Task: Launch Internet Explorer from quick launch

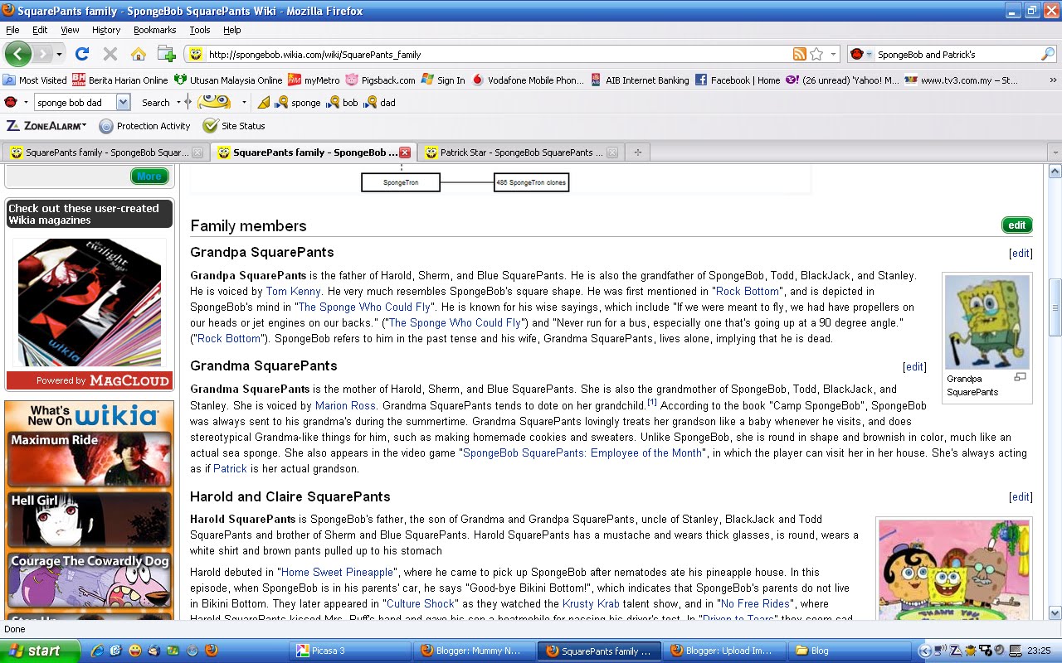Action: click(x=97, y=651)
